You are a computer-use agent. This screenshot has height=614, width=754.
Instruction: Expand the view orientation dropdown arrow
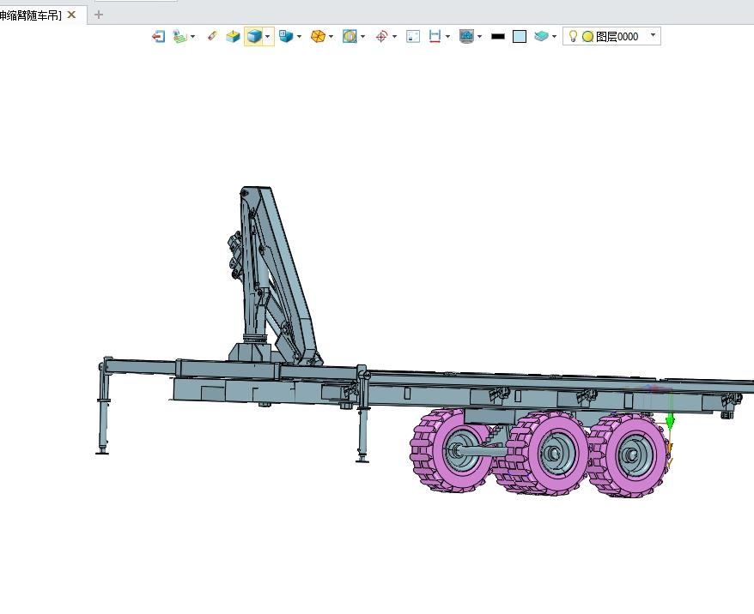point(299,37)
